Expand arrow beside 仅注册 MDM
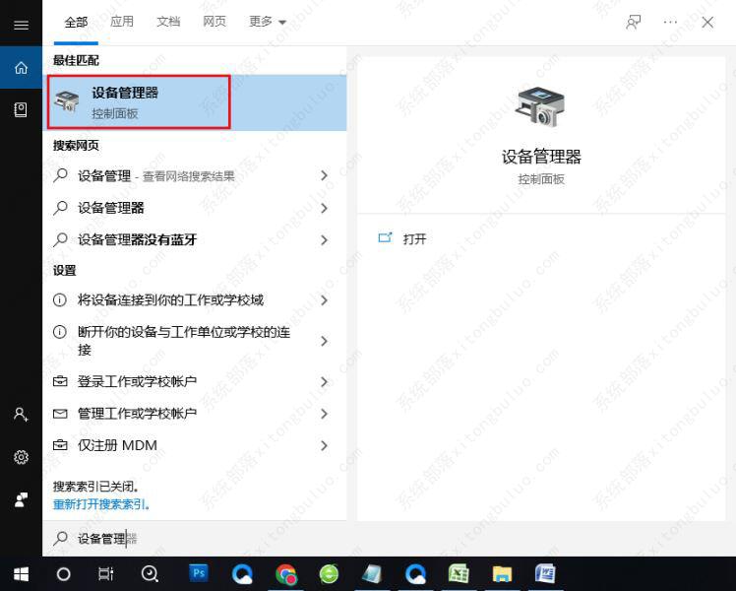Screen dimensions: 736x591 click(324, 445)
